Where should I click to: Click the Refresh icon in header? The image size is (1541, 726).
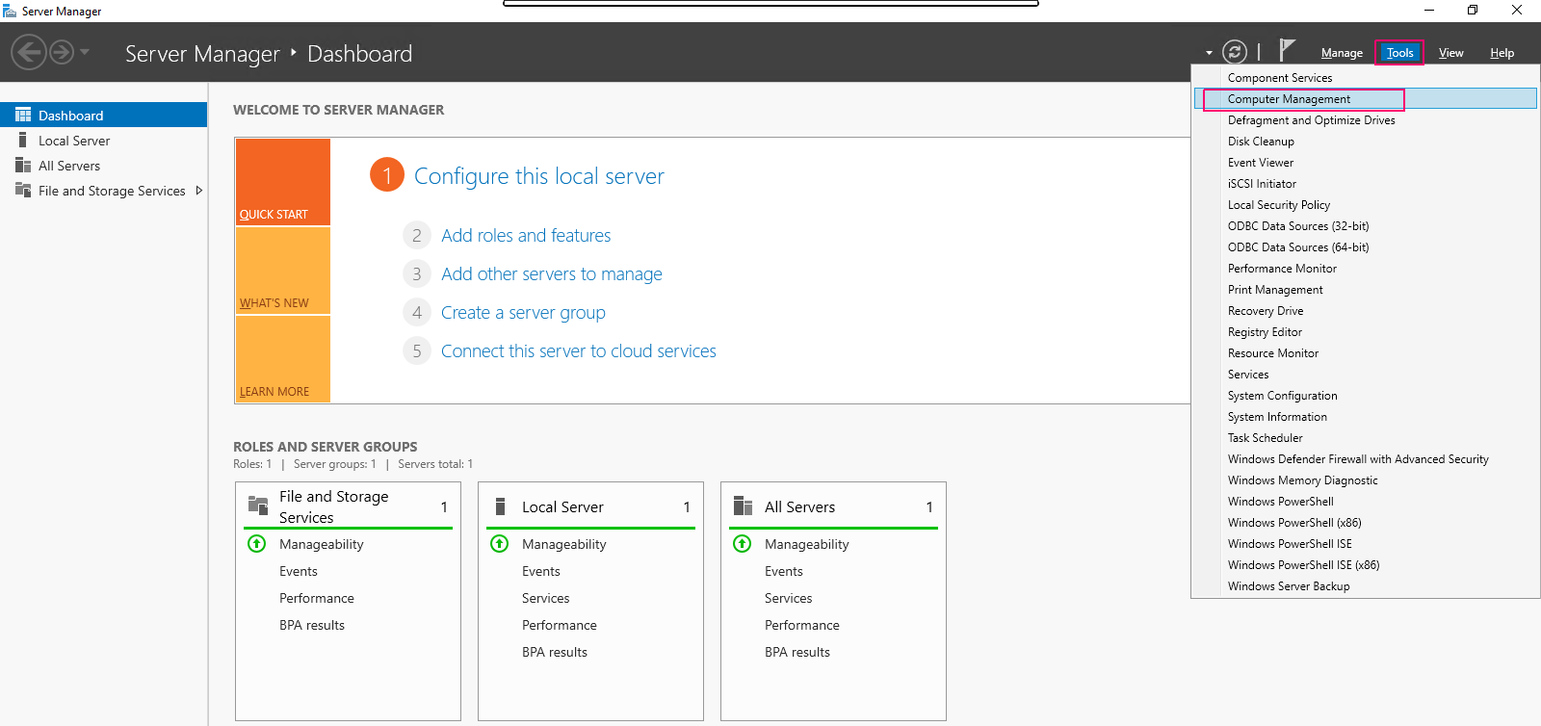[x=1235, y=52]
